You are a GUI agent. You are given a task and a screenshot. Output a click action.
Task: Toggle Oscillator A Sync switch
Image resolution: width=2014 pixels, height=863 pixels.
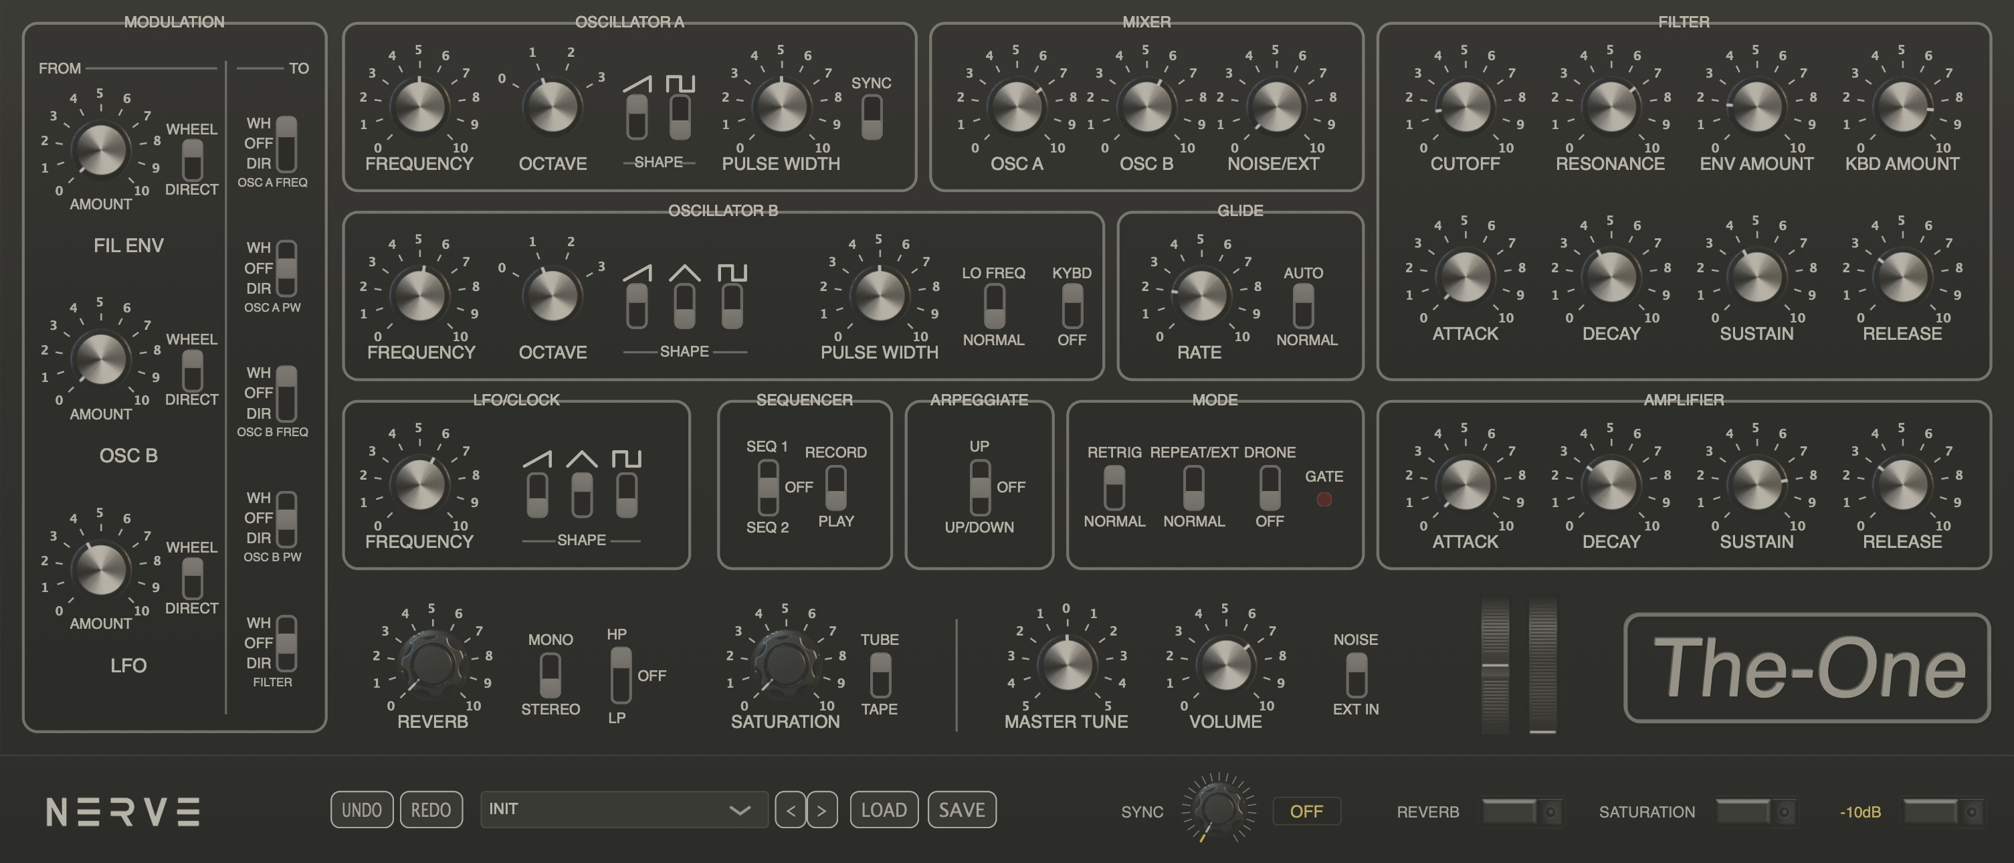[x=872, y=117]
